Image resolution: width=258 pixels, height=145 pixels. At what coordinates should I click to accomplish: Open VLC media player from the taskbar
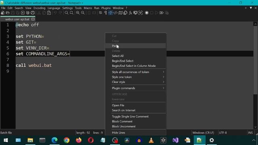(x=151, y=140)
